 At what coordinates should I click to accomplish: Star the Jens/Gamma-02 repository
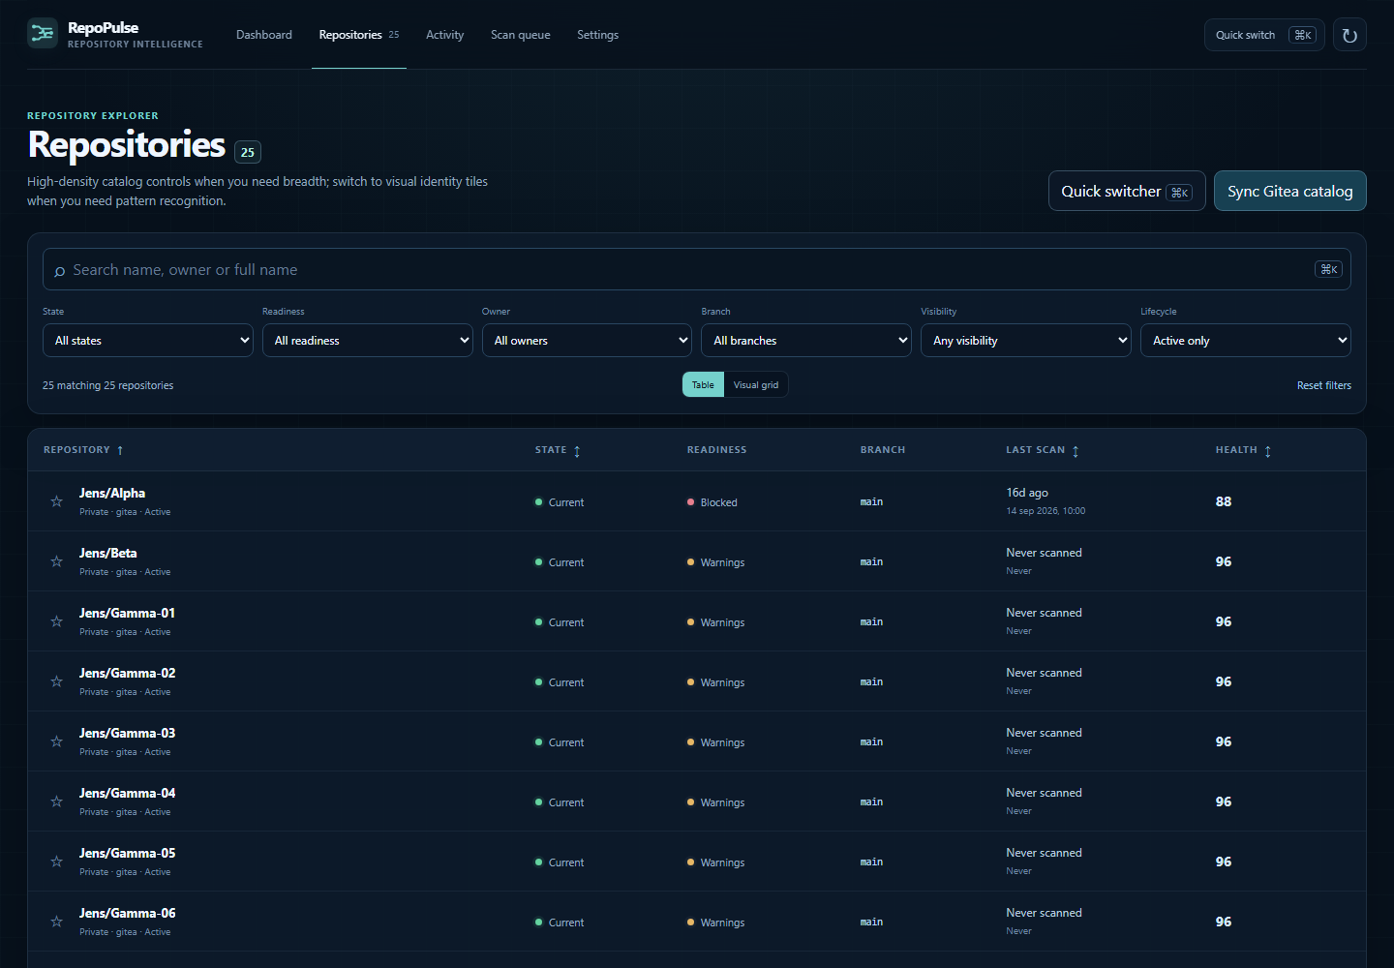[57, 681]
